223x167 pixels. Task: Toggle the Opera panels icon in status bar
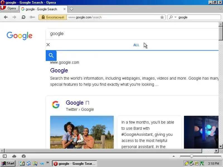coord(5,156)
